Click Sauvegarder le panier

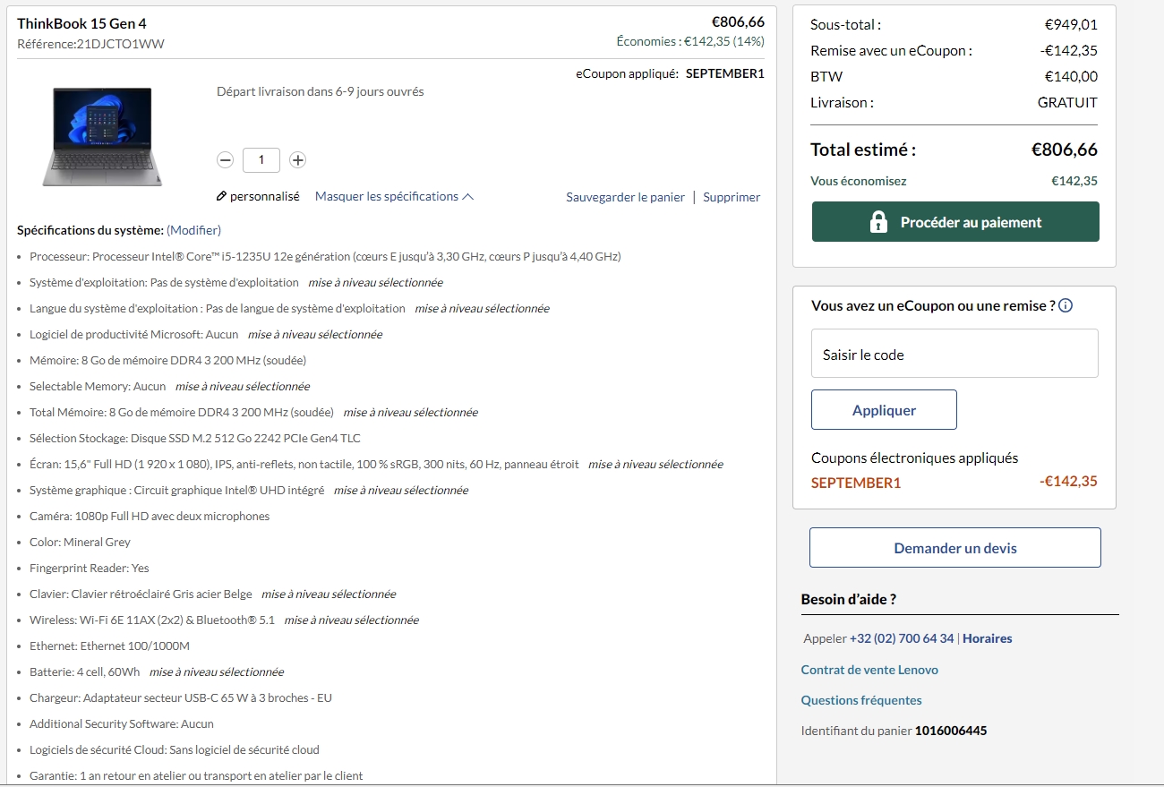625,197
